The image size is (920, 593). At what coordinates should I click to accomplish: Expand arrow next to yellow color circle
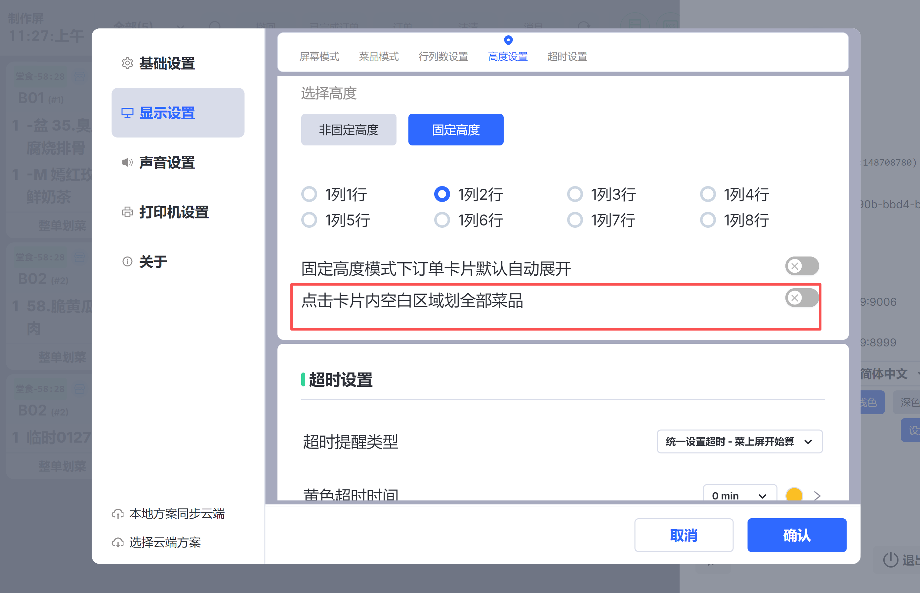pyautogui.click(x=817, y=495)
